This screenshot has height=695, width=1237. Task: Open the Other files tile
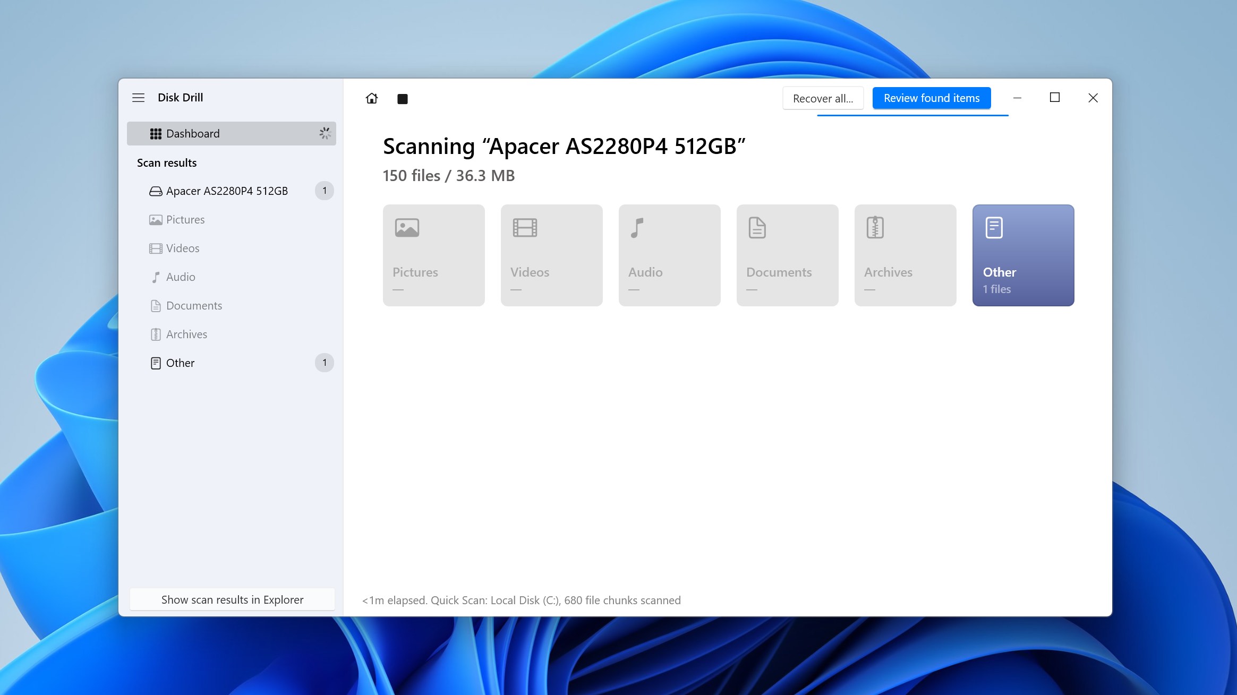pos(1023,255)
